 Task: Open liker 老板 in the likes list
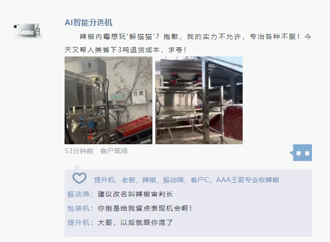(x=128, y=180)
